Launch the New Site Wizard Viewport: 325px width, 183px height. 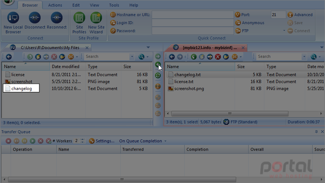96,23
